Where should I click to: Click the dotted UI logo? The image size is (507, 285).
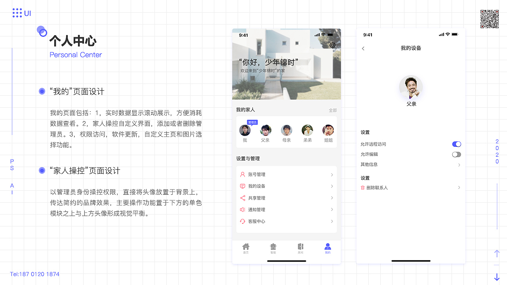click(x=22, y=13)
